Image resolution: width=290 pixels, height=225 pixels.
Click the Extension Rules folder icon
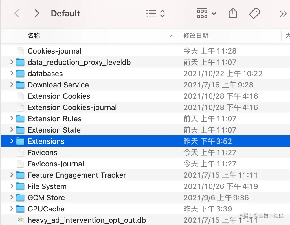[20, 119]
